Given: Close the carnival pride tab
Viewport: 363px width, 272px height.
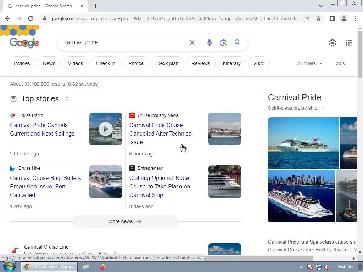Looking at the screenshot, I should 82,6.
